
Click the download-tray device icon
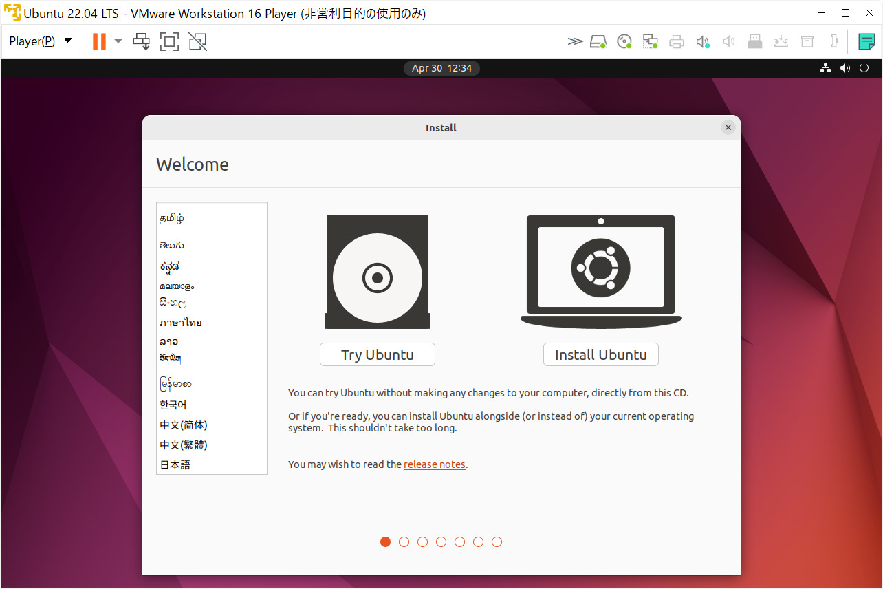pyautogui.click(x=781, y=41)
